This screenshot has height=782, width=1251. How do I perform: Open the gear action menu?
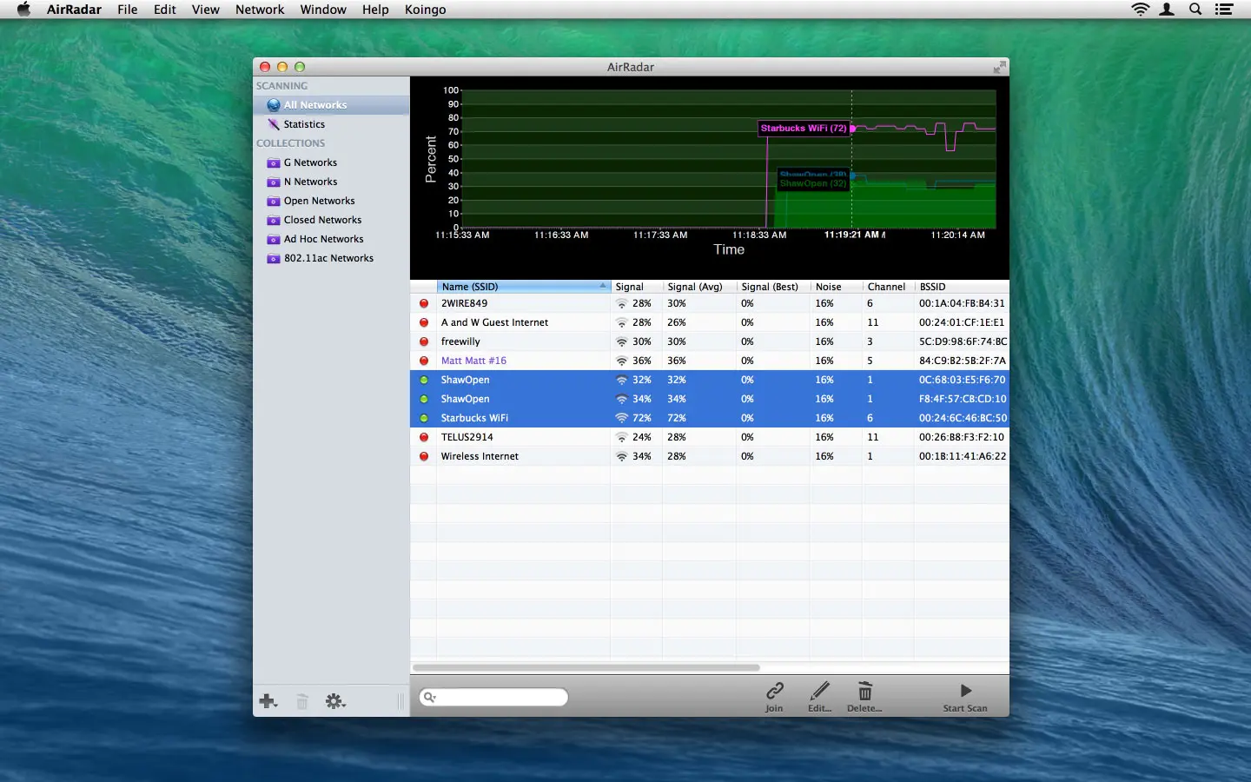pos(336,701)
